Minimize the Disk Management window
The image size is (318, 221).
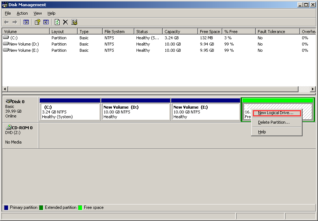300,5
